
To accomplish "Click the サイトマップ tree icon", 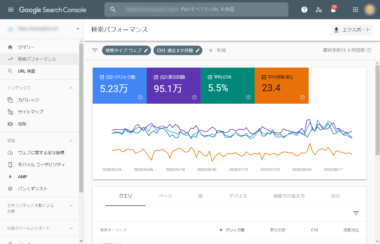I will pyautogui.click(x=10, y=112).
